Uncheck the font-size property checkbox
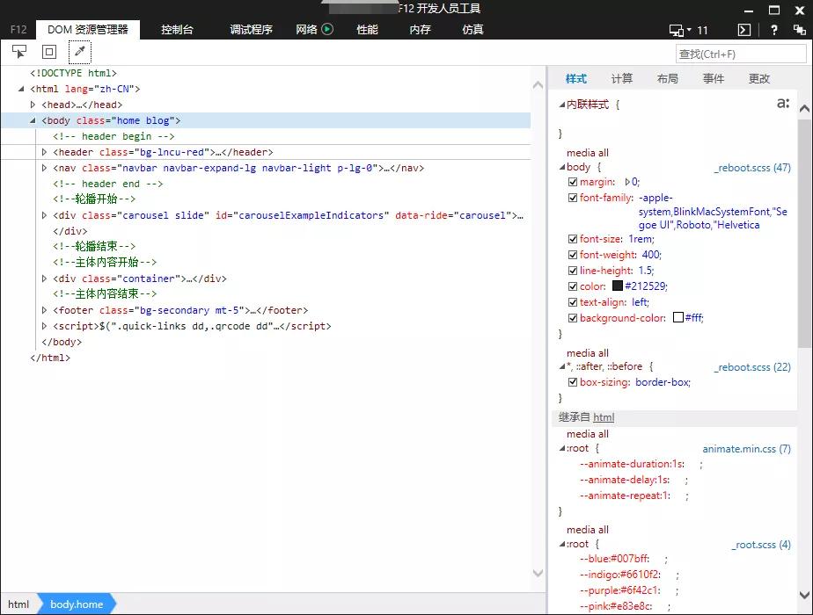Image resolution: width=813 pixels, height=615 pixels. (x=573, y=239)
